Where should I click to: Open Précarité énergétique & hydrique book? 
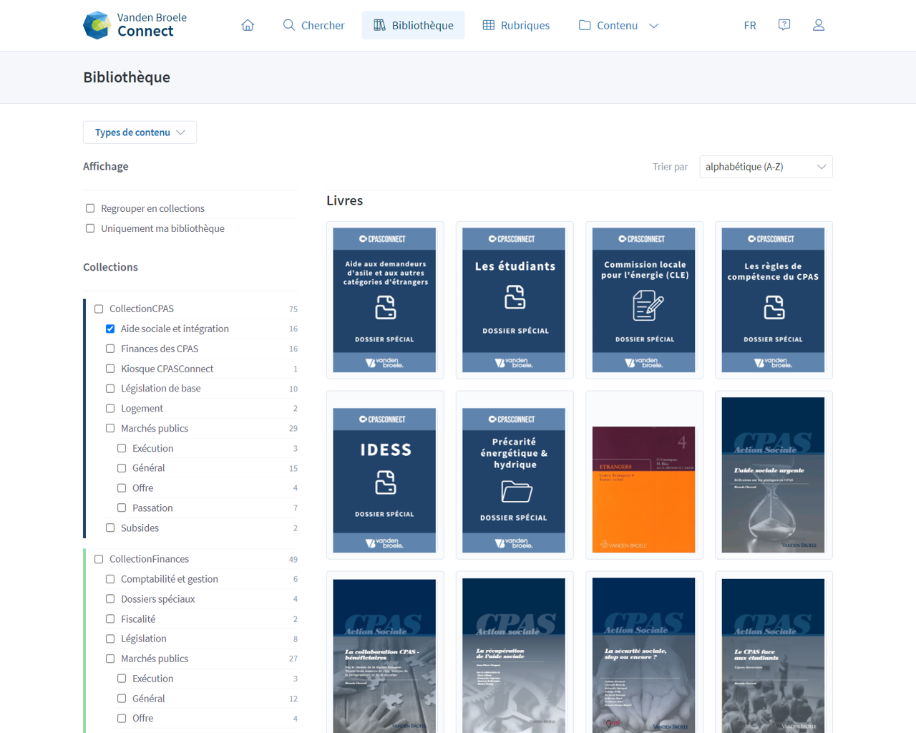point(515,475)
